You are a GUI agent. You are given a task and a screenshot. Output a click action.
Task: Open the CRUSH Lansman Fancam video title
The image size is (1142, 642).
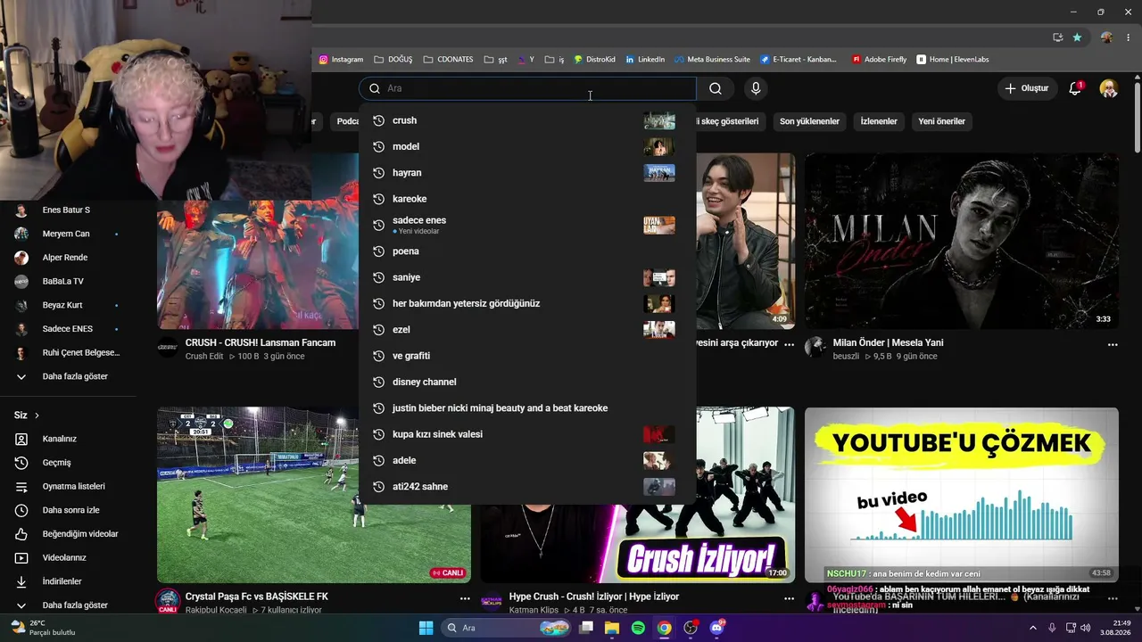[x=261, y=342]
